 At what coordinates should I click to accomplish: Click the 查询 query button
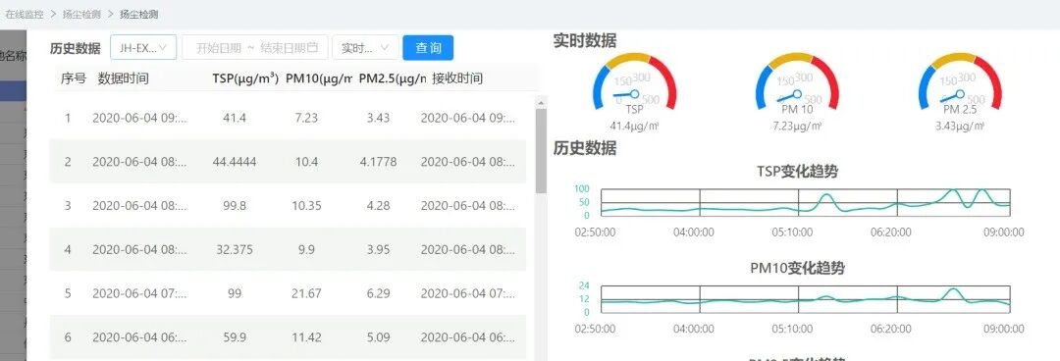point(428,48)
